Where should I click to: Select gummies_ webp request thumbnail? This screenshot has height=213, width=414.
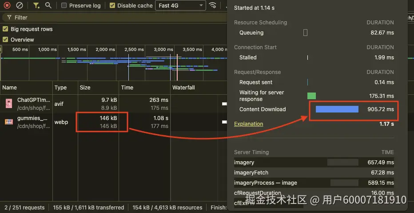9,122
